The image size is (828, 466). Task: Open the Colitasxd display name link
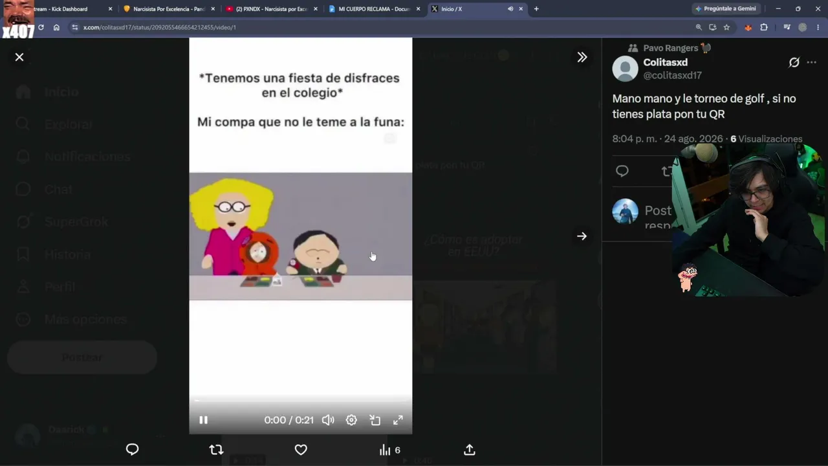(x=665, y=62)
